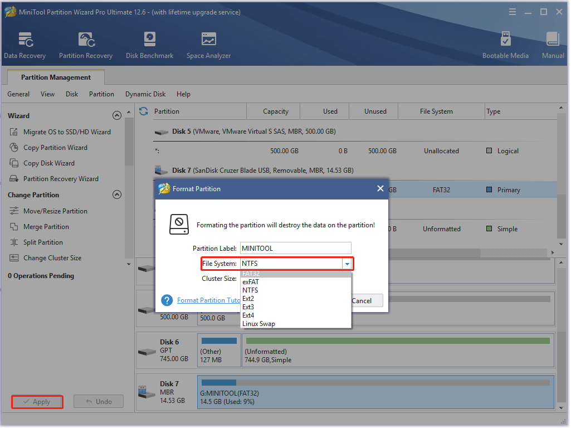
Task: Open the View menu
Action: (47, 94)
